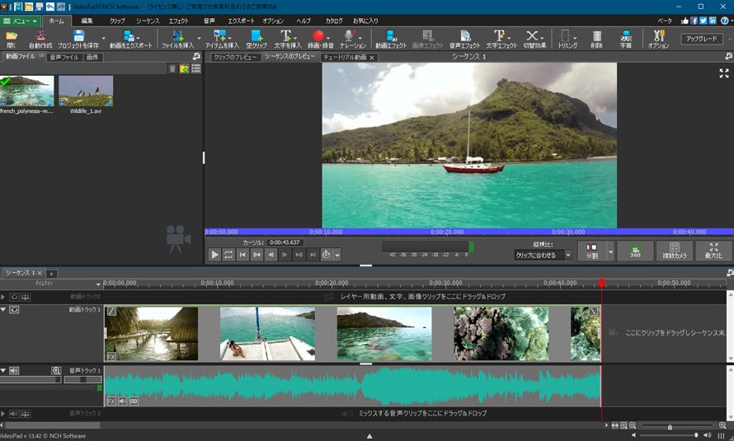Open the メニュー dropdown button
734x441 pixels.
pos(21,21)
